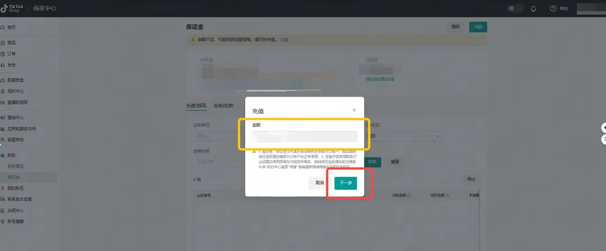Click the TikTok Shop logo
This screenshot has width=606, height=251.
point(12,8)
